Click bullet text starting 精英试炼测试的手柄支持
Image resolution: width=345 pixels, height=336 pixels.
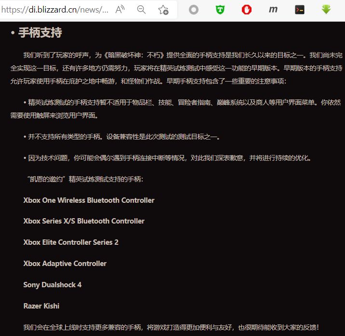tap(176, 109)
